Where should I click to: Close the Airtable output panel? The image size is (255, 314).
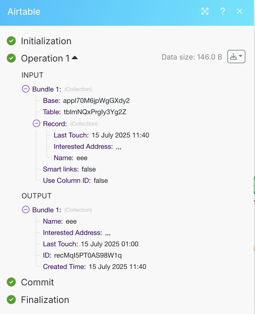(239, 11)
